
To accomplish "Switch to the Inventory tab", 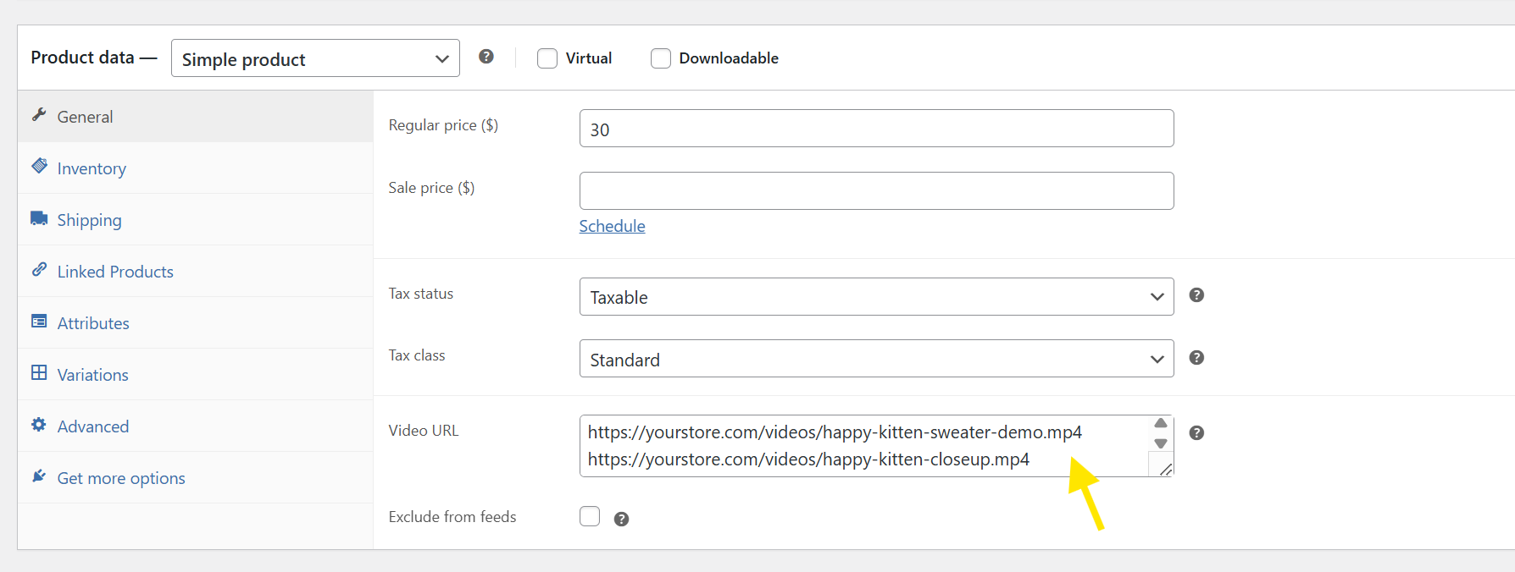I will [x=92, y=168].
